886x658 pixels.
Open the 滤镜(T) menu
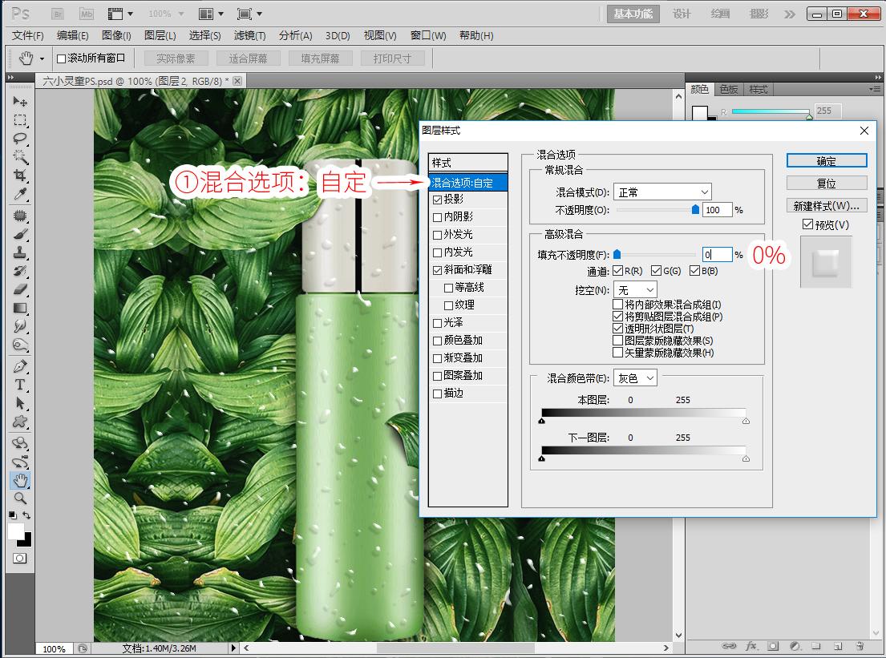249,35
